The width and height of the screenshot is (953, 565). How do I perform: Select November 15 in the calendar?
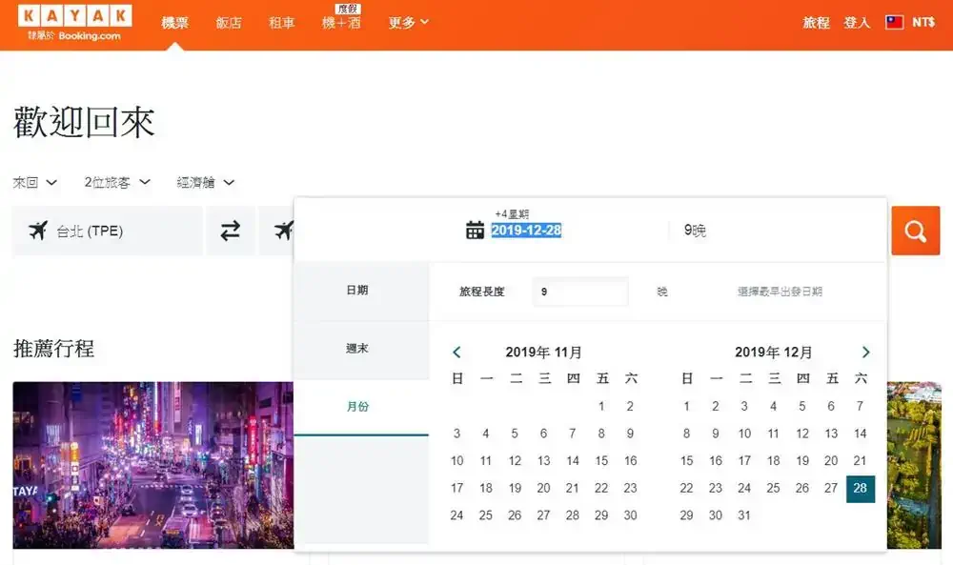[x=601, y=460]
